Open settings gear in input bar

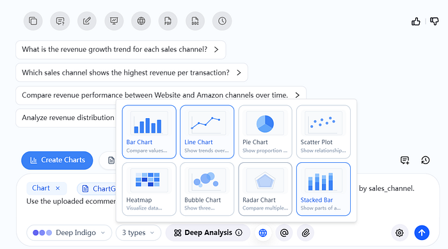(x=399, y=233)
